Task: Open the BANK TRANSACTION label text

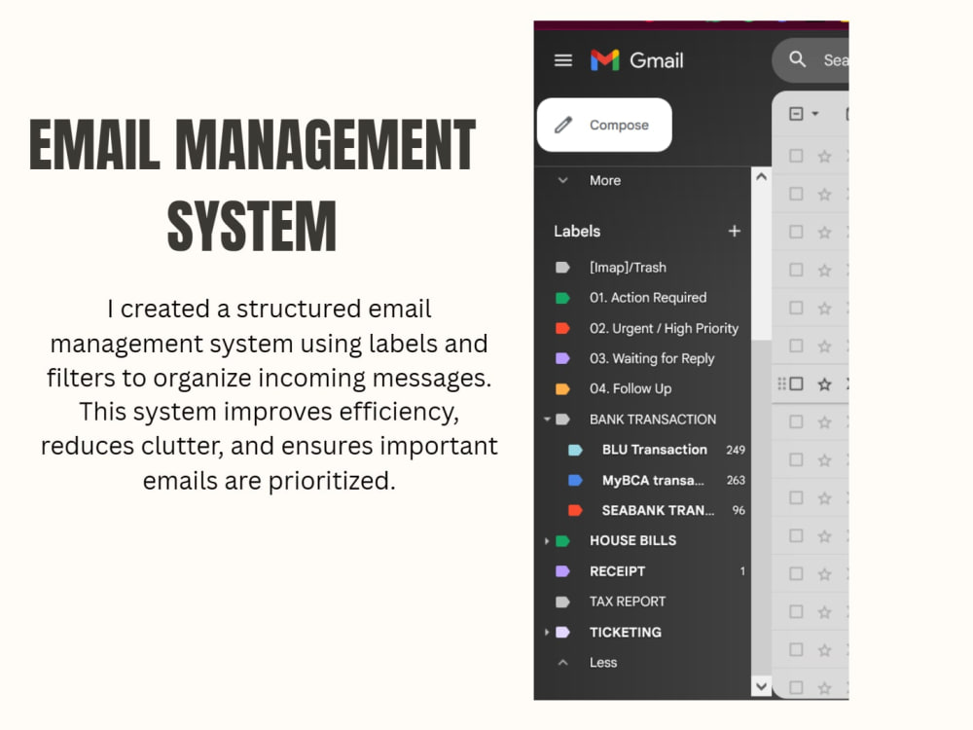Action: coord(653,420)
